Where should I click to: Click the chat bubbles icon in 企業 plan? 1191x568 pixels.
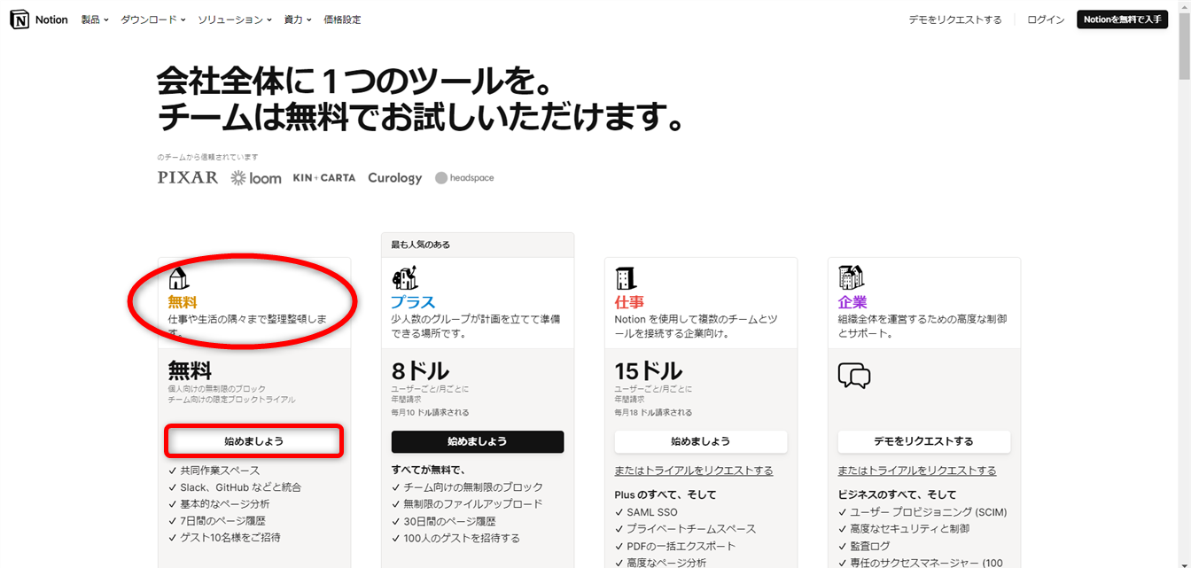pyautogui.click(x=853, y=377)
